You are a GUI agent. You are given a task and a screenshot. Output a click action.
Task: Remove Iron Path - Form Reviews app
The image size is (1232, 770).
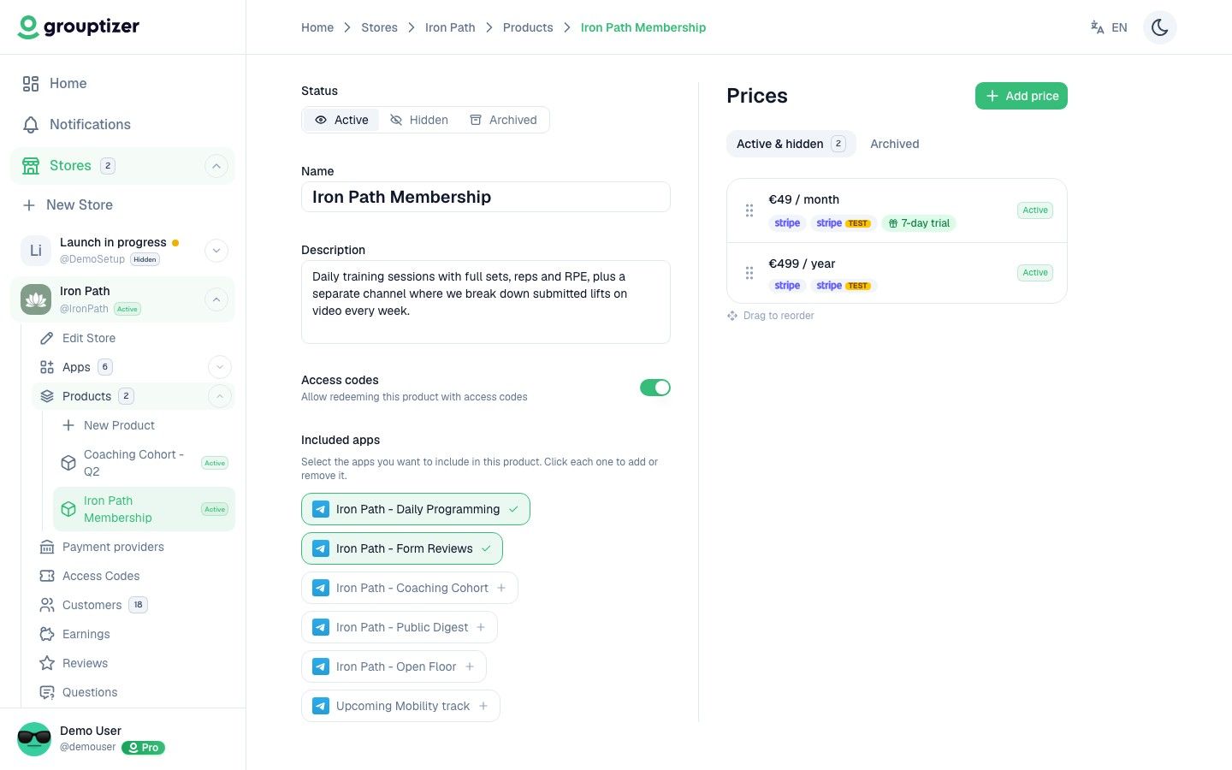(402, 548)
